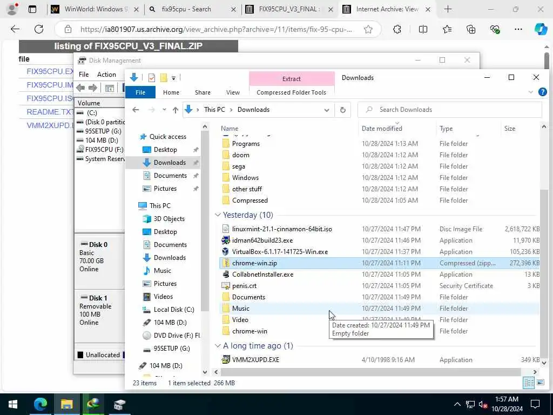Click Explorer New folder quick access icon
Viewport: 553px width, 415px height.
point(164,78)
